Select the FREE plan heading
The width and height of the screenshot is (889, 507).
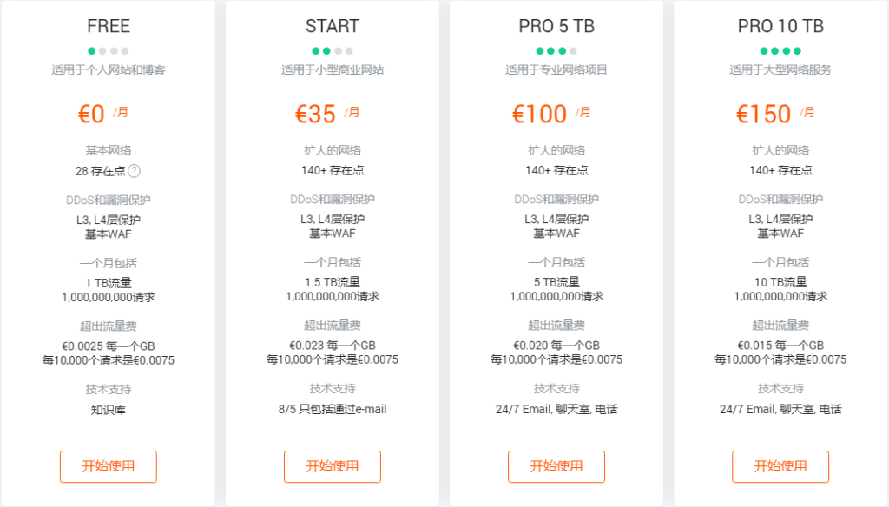click(108, 25)
